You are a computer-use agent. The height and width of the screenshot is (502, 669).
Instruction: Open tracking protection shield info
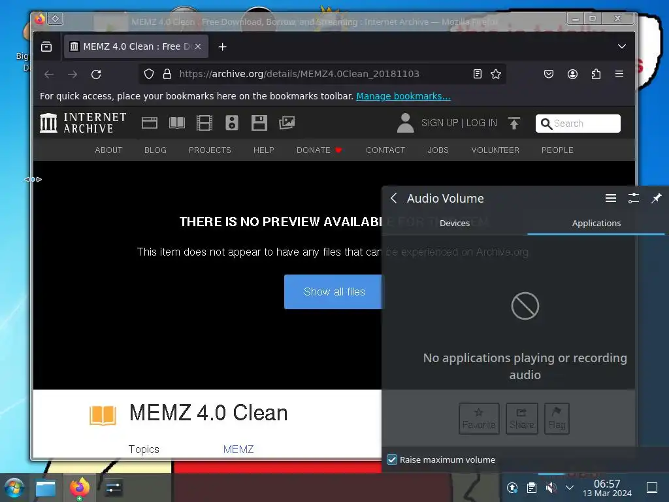click(148, 74)
